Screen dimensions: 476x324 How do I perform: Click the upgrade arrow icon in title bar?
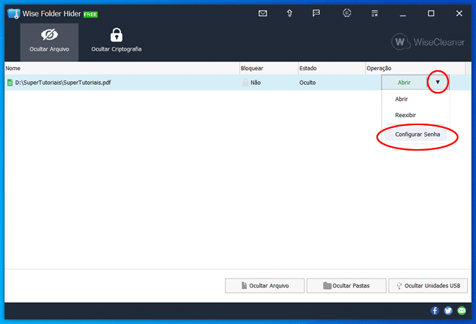(290, 13)
